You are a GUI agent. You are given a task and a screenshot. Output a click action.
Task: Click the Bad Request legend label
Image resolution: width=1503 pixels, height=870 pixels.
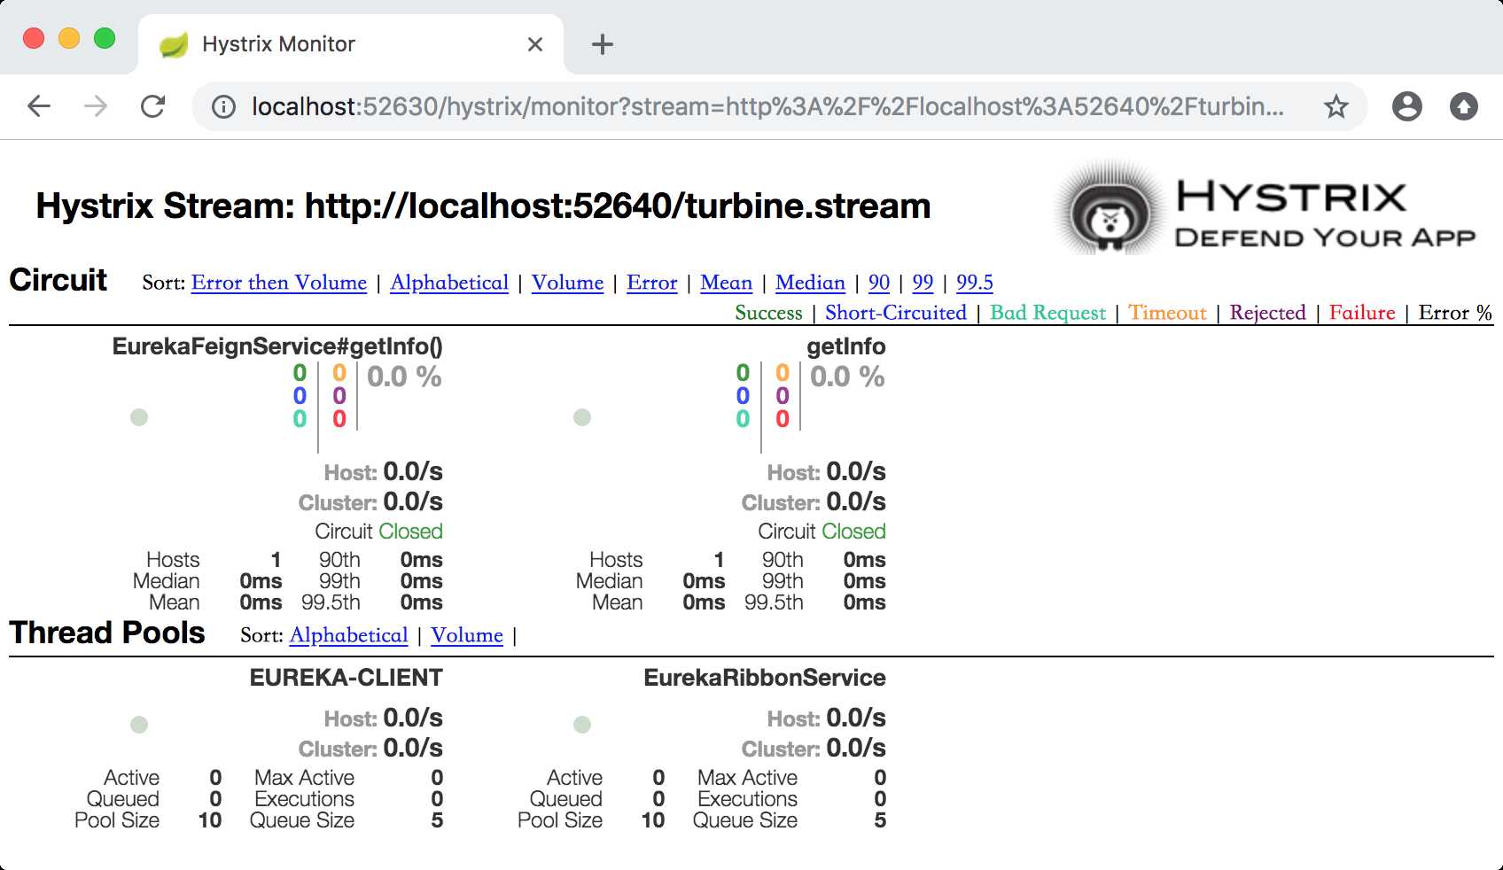point(1047,313)
